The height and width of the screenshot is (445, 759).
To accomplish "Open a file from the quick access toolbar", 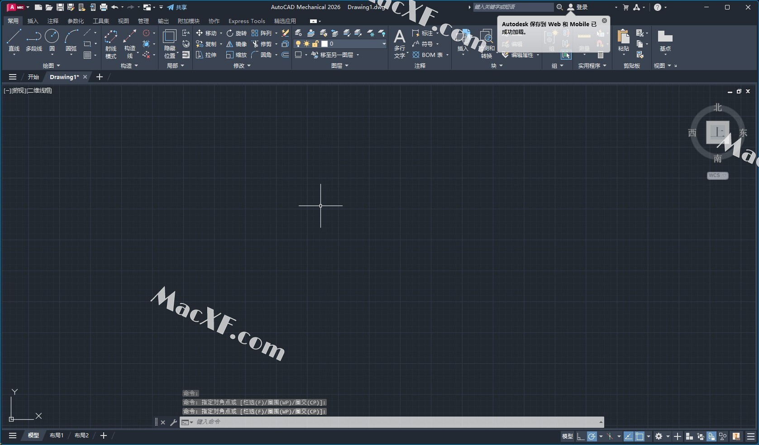I will click(x=49, y=7).
